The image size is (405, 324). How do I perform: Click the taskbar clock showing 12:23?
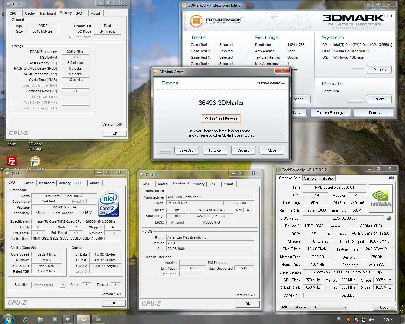click(x=388, y=320)
